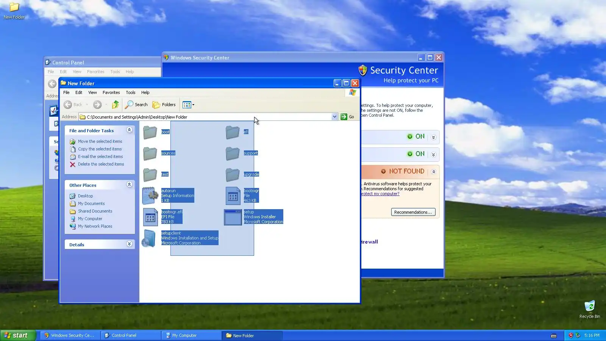Open the 'protect my computer?' link
Viewport: 606px width, 341px height.
click(x=380, y=194)
